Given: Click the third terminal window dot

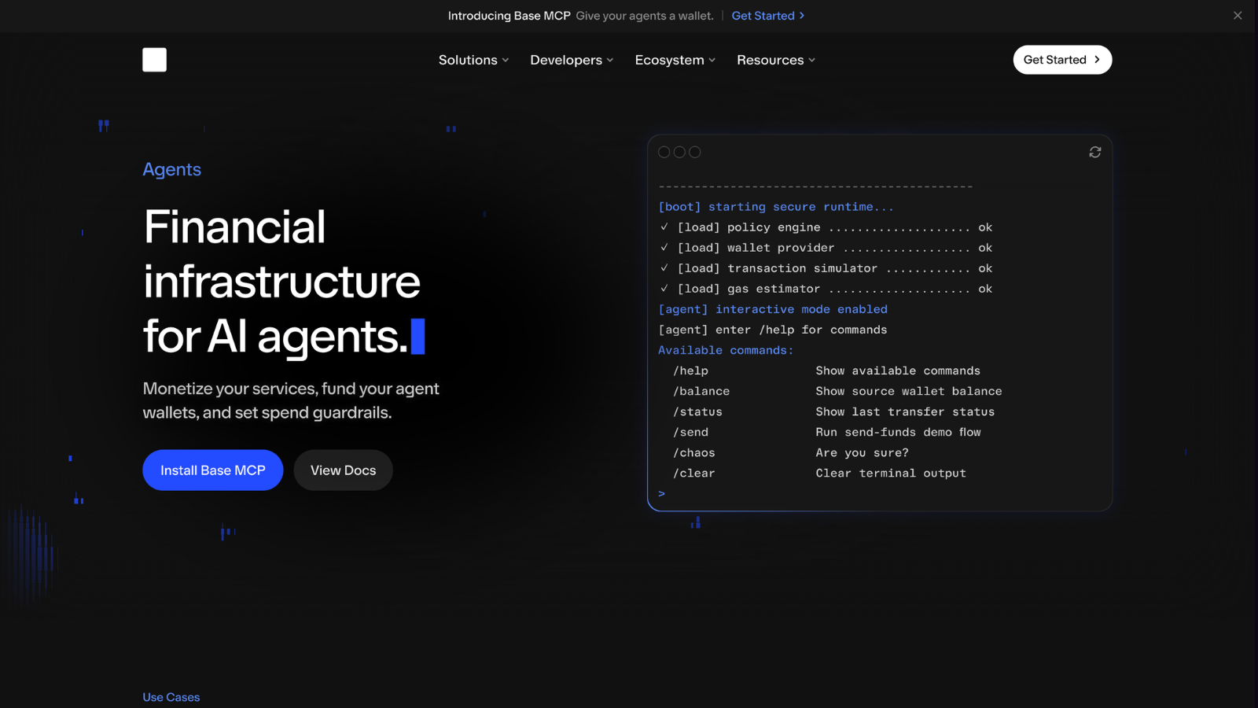Looking at the screenshot, I should coord(695,152).
